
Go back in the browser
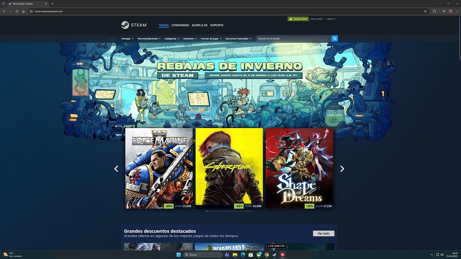(4, 11)
